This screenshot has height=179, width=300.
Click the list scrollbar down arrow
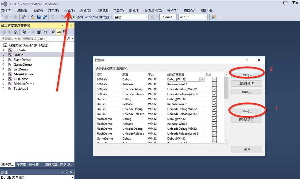tap(226, 141)
